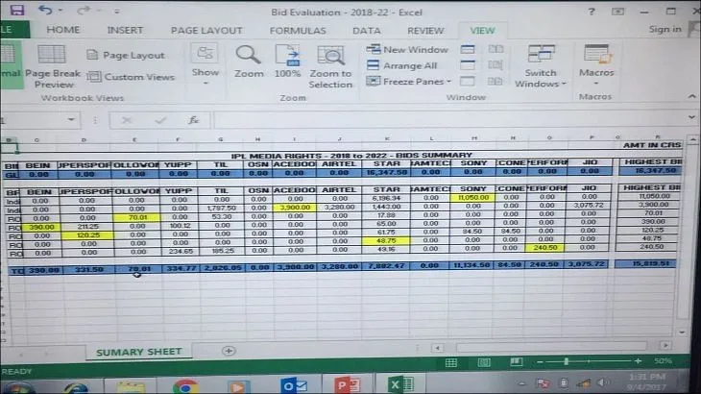Set zoom to 100%

click(x=287, y=62)
